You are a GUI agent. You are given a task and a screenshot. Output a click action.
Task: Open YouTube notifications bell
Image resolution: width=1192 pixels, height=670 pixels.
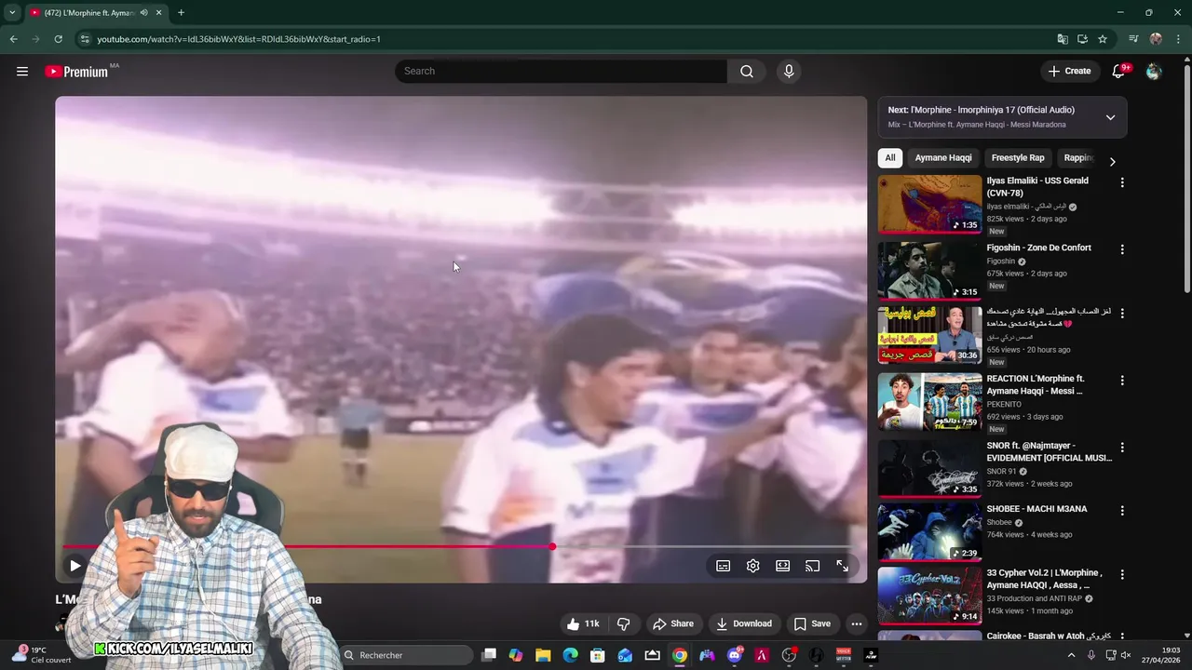tap(1118, 71)
